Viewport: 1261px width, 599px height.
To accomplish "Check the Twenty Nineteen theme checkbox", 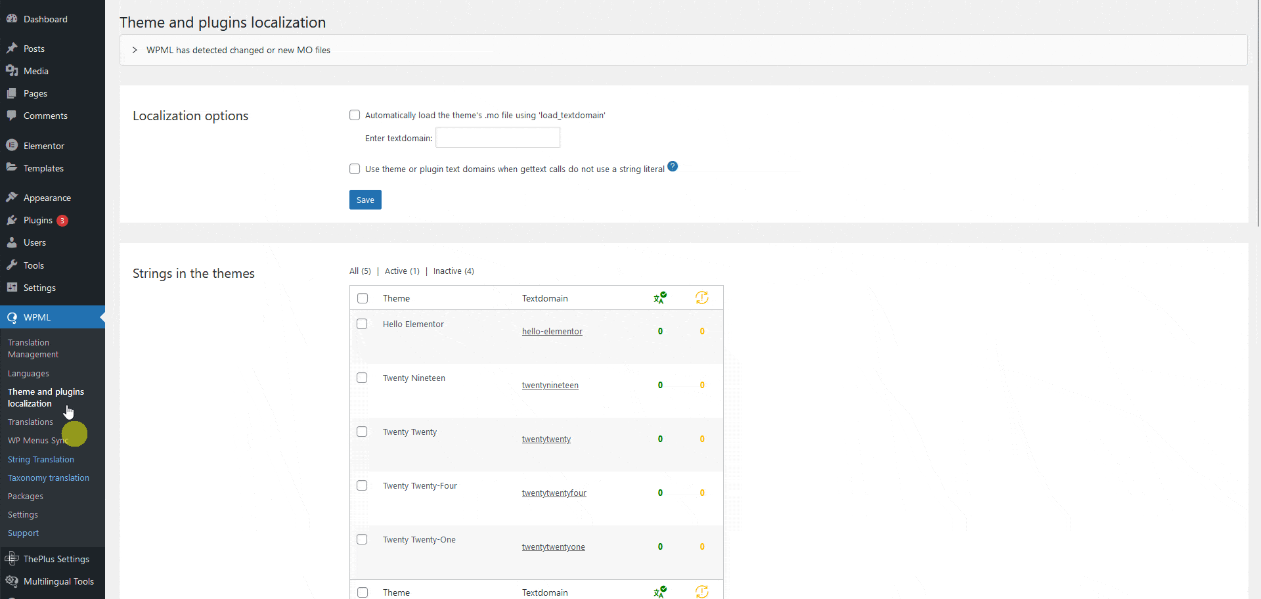I will 362,378.
